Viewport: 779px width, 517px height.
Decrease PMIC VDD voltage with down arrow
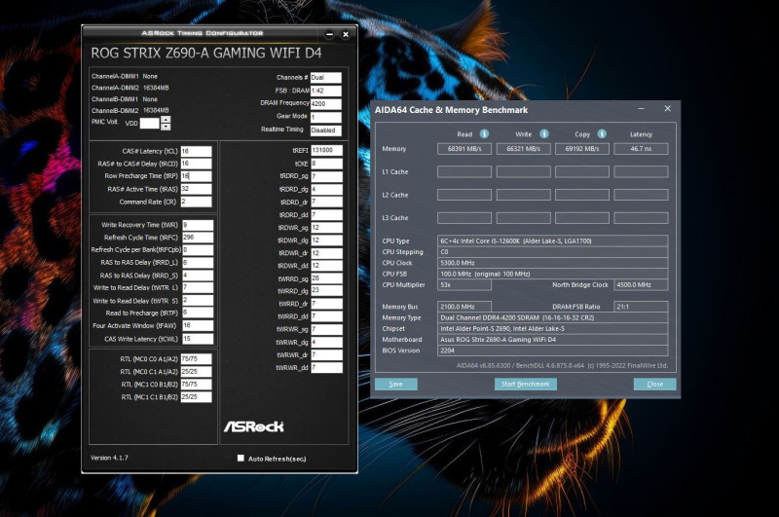(x=166, y=127)
